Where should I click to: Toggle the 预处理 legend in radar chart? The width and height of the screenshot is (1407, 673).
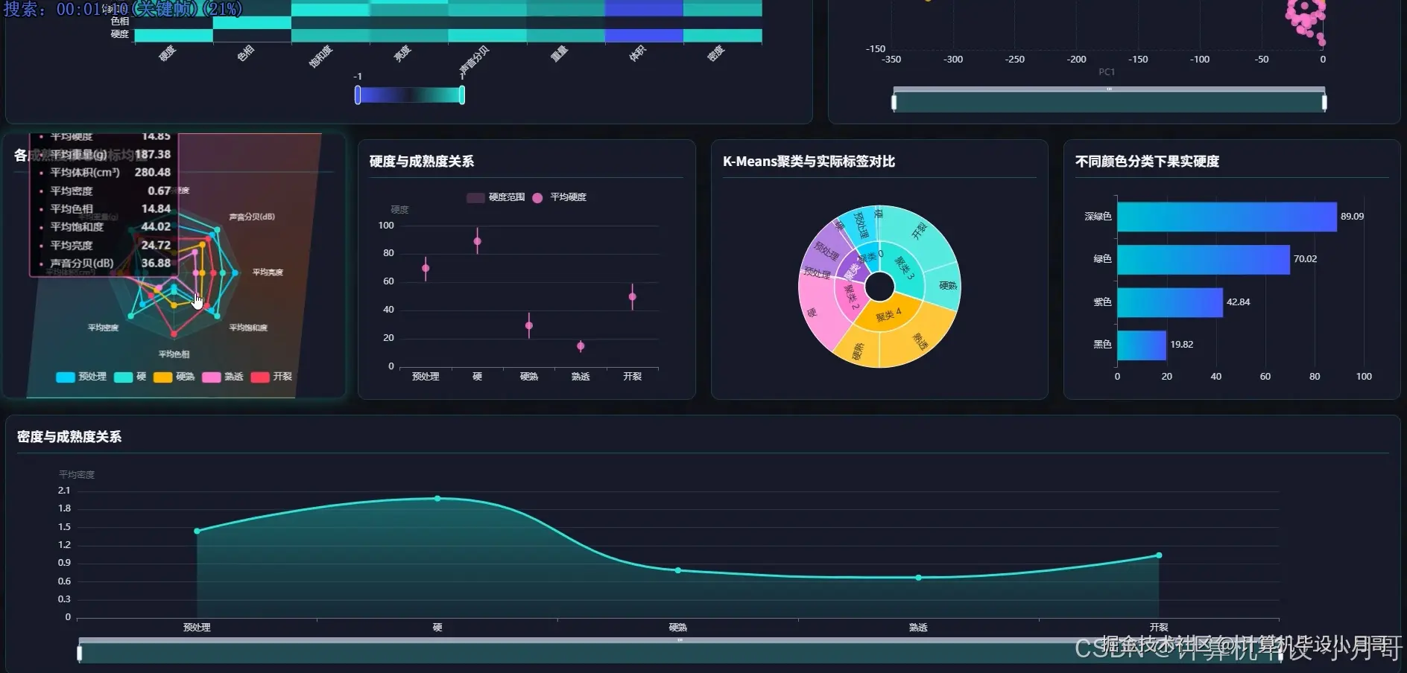point(81,377)
